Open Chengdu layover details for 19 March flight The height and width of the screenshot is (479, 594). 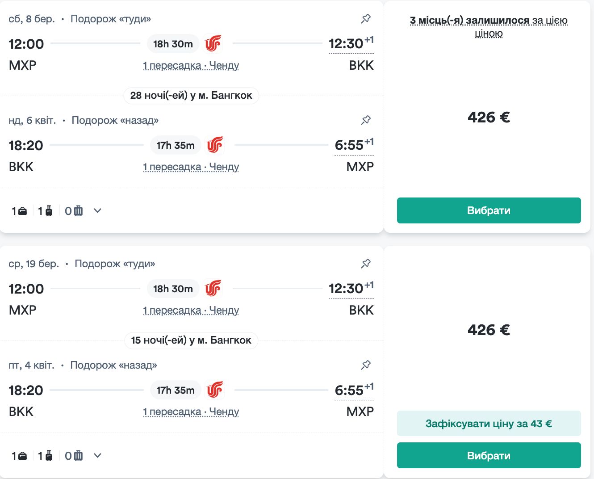click(x=191, y=311)
